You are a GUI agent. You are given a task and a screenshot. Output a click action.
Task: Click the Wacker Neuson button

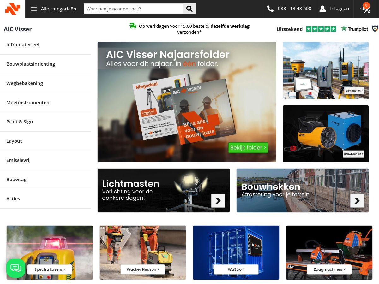pyautogui.click(x=143, y=269)
